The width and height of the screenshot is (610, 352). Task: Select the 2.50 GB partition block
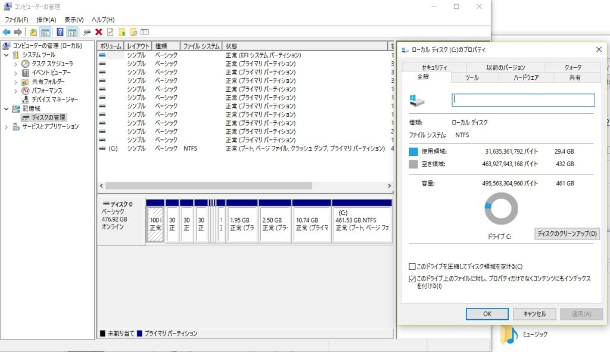point(275,222)
